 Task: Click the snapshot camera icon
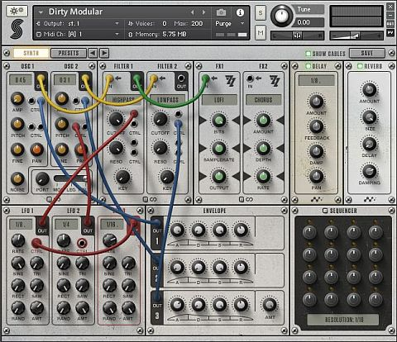coord(221,12)
